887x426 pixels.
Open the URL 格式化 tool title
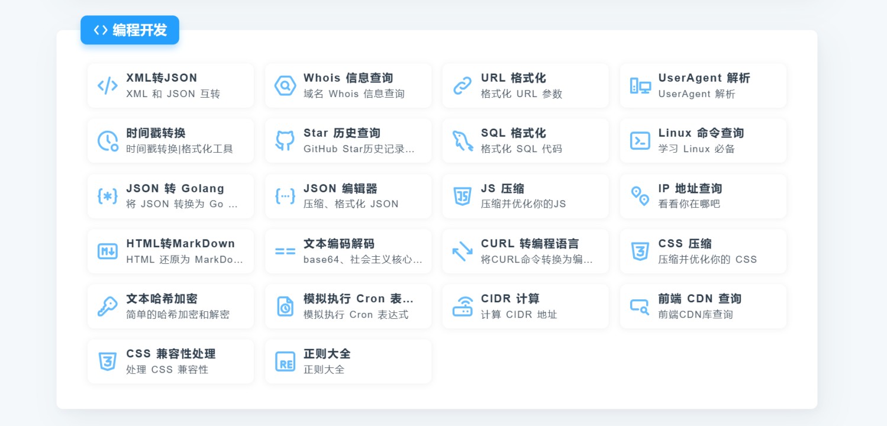tap(513, 78)
